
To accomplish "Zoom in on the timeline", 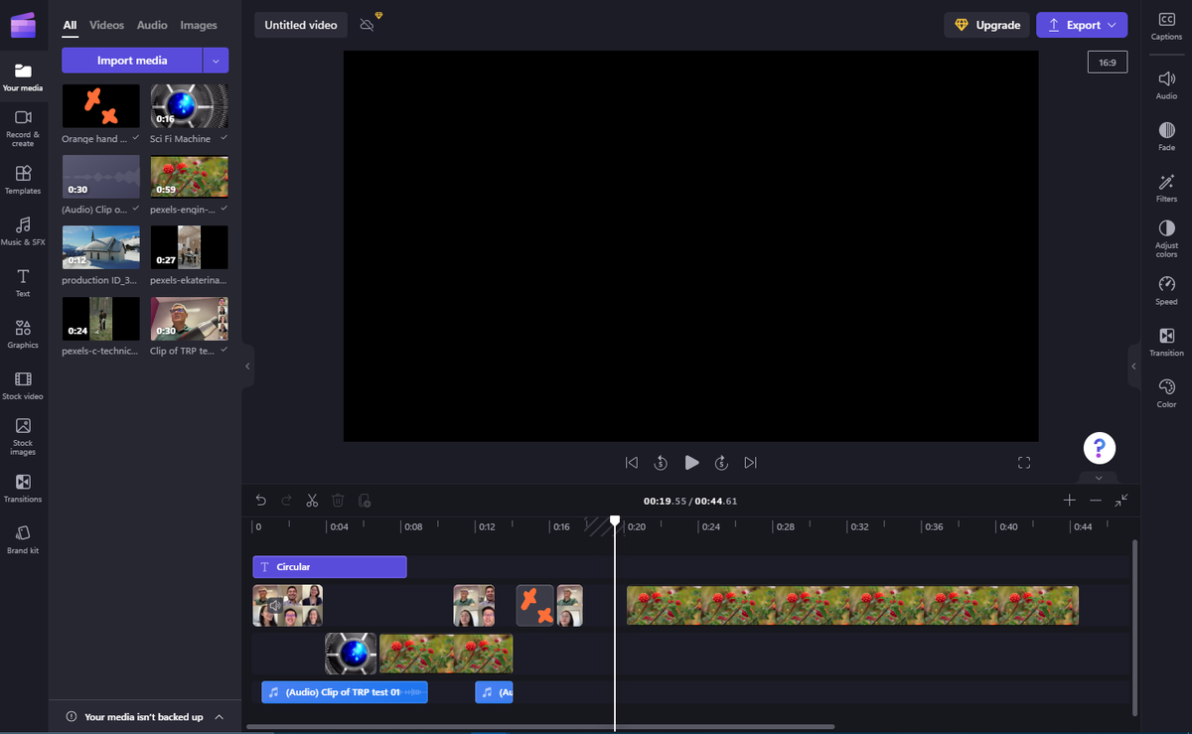I will coord(1069,501).
